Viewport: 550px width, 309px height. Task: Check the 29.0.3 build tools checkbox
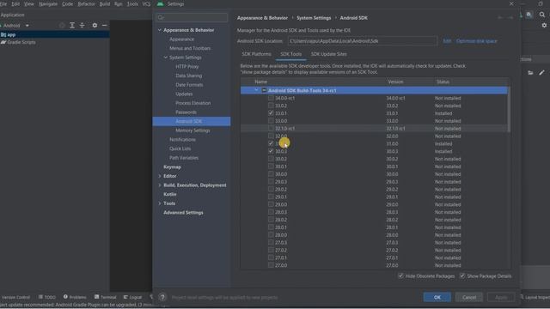coord(271,181)
